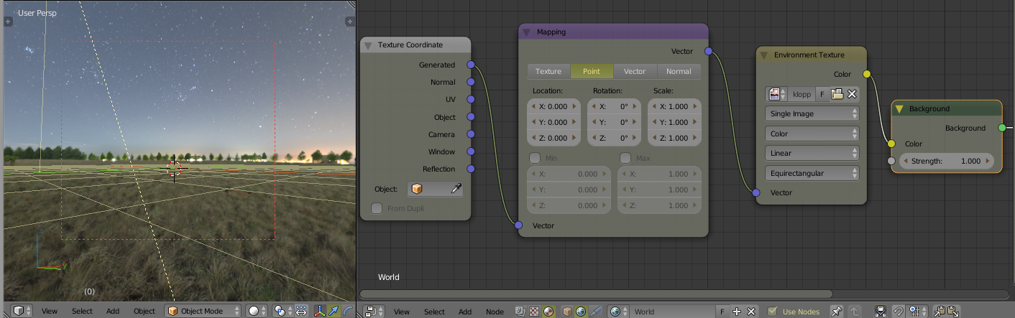Image resolution: width=1015 pixels, height=318 pixels.
Task: Click the eyedropper in the Object field
Action: [x=455, y=190]
